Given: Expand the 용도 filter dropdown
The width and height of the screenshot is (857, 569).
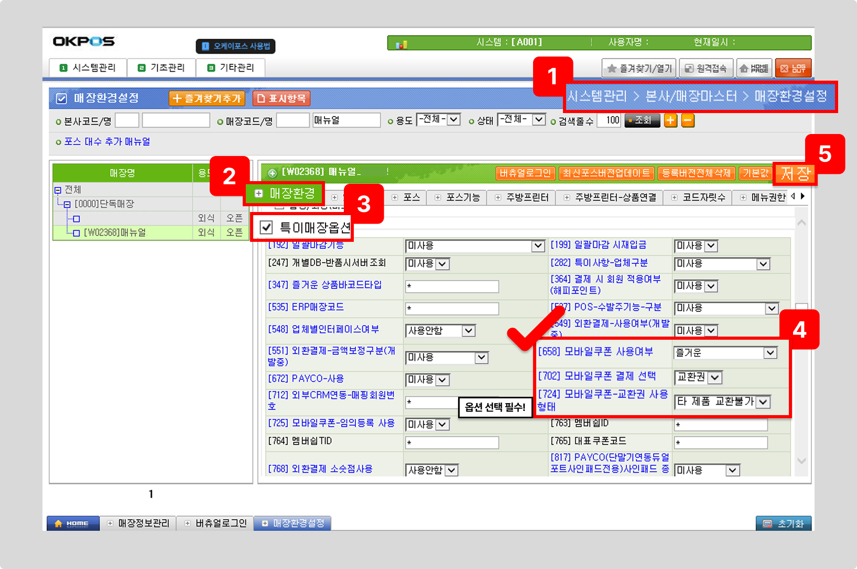Looking at the screenshot, I should point(453,120).
